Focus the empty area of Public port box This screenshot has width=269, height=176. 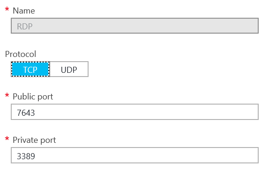146,112
